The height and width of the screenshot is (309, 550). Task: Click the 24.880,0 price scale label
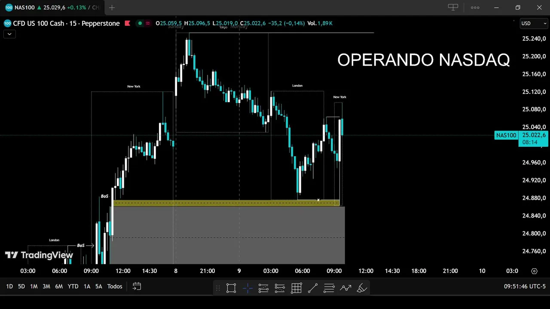click(x=534, y=198)
